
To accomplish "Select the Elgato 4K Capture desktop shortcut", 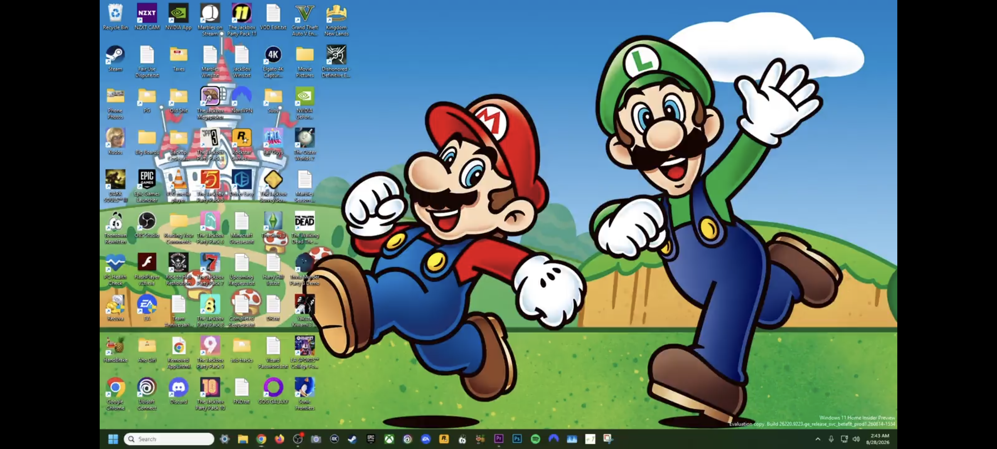I will pyautogui.click(x=273, y=61).
